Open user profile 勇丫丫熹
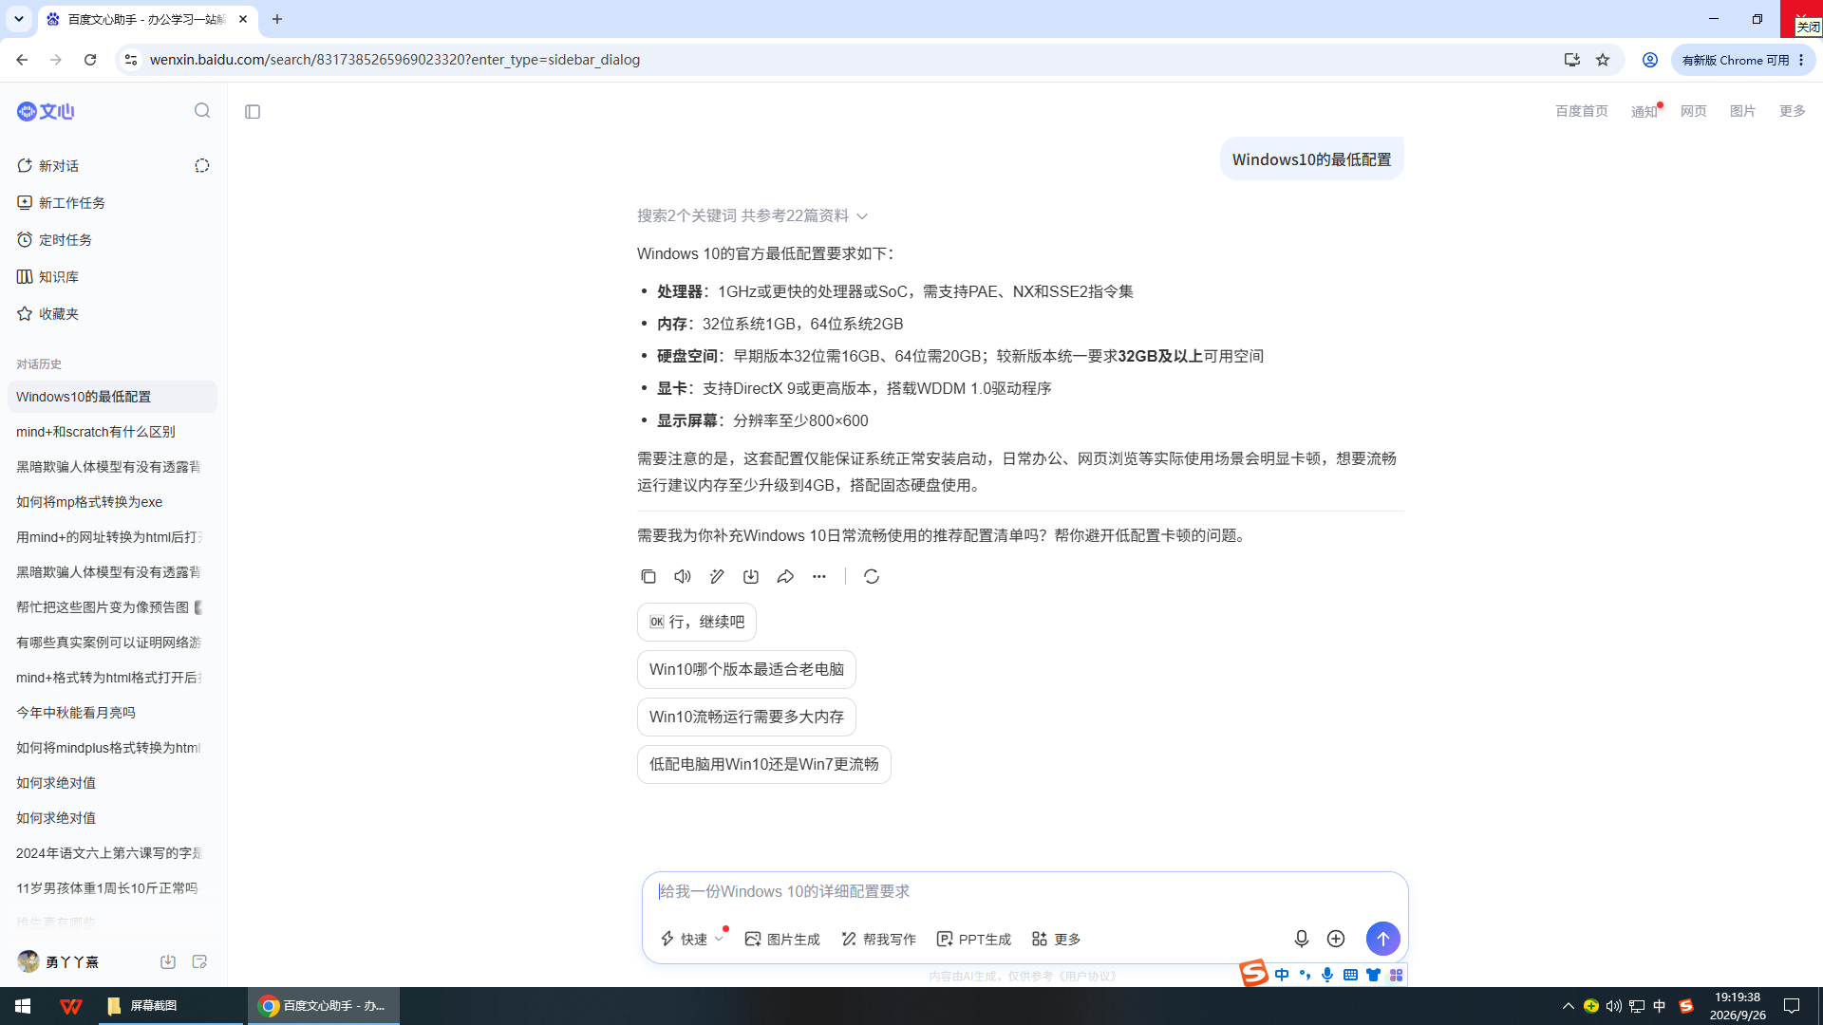 (58, 961)
